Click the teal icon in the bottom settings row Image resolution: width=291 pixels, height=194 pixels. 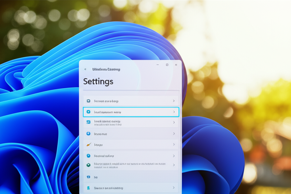click(89, 188)
